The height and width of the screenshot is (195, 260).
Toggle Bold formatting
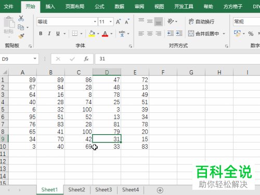pyautogui.click(x=41, y=33)
